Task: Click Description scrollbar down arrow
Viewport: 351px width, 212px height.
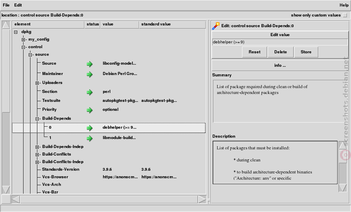Action: click(x=343, y=188)
